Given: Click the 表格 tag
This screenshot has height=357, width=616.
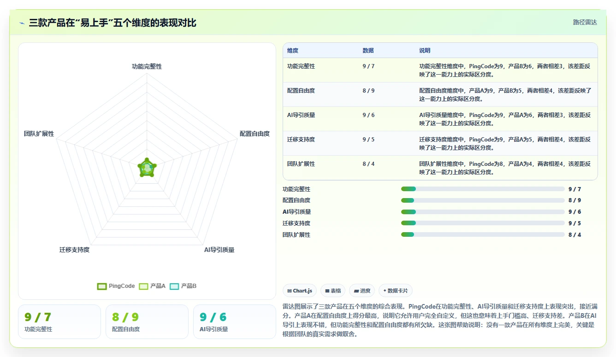Looking at the screenshot, I should pos(333,291).
